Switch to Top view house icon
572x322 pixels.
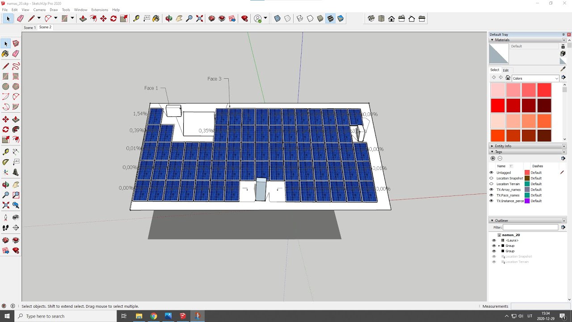(x=381, y=18)
